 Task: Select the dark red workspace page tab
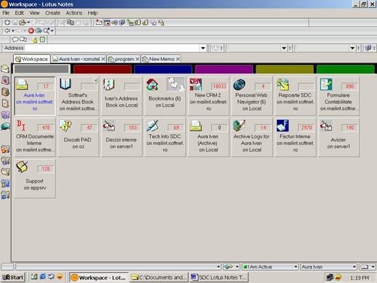pos(103,69)
